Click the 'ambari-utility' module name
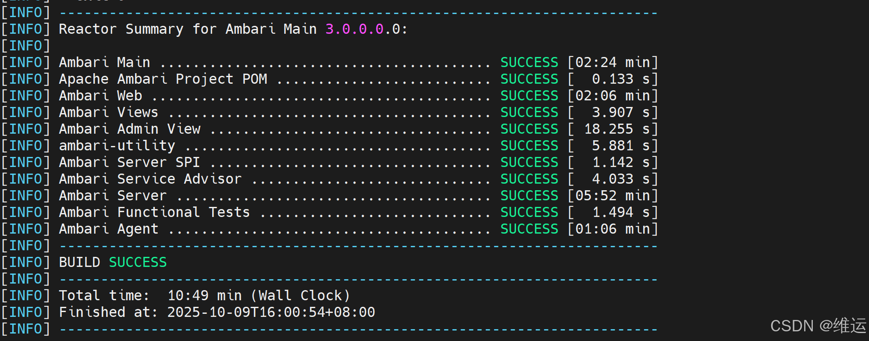 click(117, 146)
